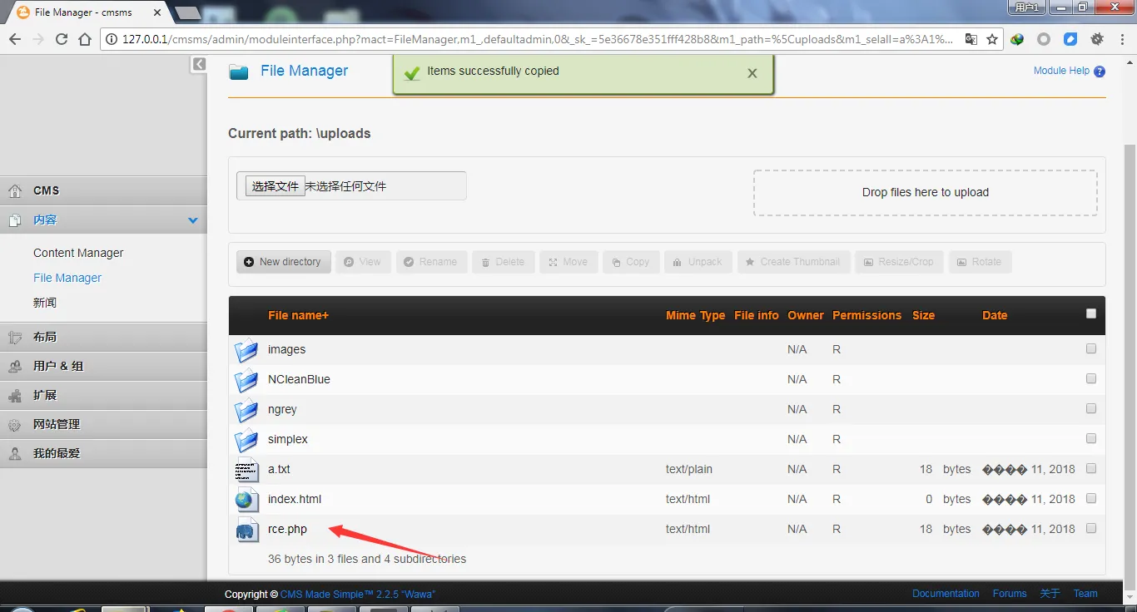Collapse the sidebar with the arrow icon
Viewport: 1137px width, 612px height.
click(198, 64)
